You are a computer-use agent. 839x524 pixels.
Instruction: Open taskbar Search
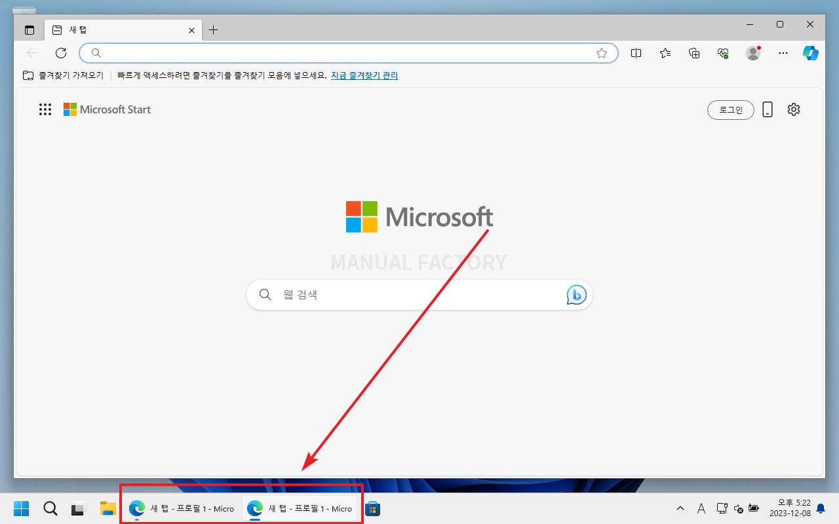pyautogui.click(x=50, y=508)
